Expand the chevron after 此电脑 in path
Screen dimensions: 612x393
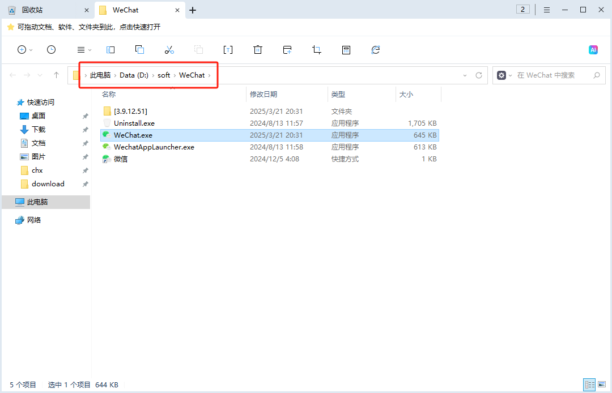point(115,75)
